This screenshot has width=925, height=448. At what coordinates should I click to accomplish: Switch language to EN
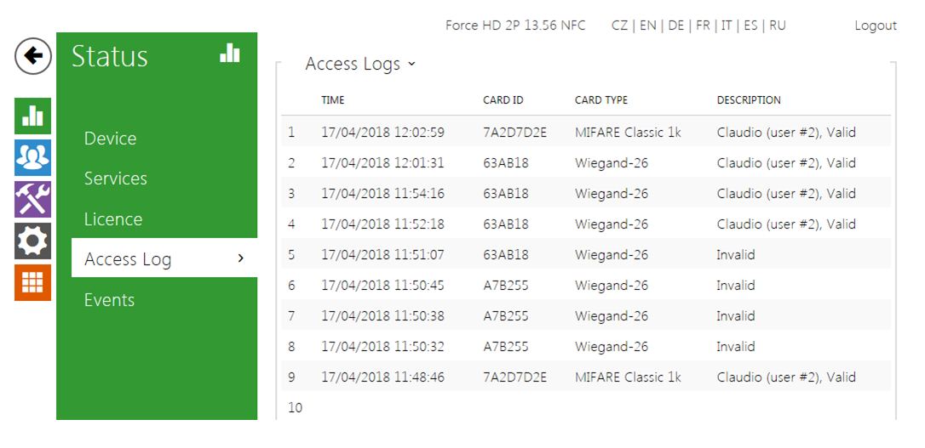[647, 26]
